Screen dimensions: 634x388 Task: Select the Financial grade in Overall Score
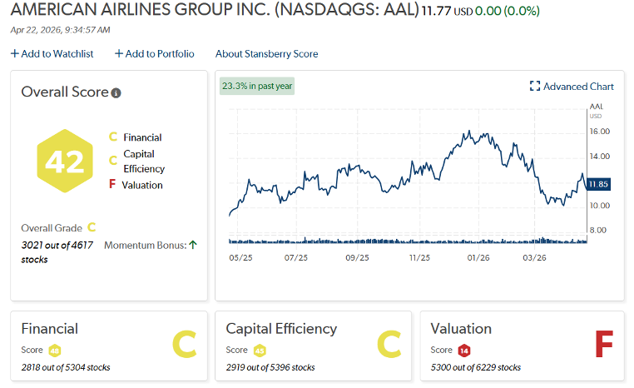141,137
